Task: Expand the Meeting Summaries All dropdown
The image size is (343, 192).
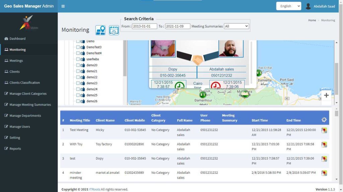Action: pos(236,26)
